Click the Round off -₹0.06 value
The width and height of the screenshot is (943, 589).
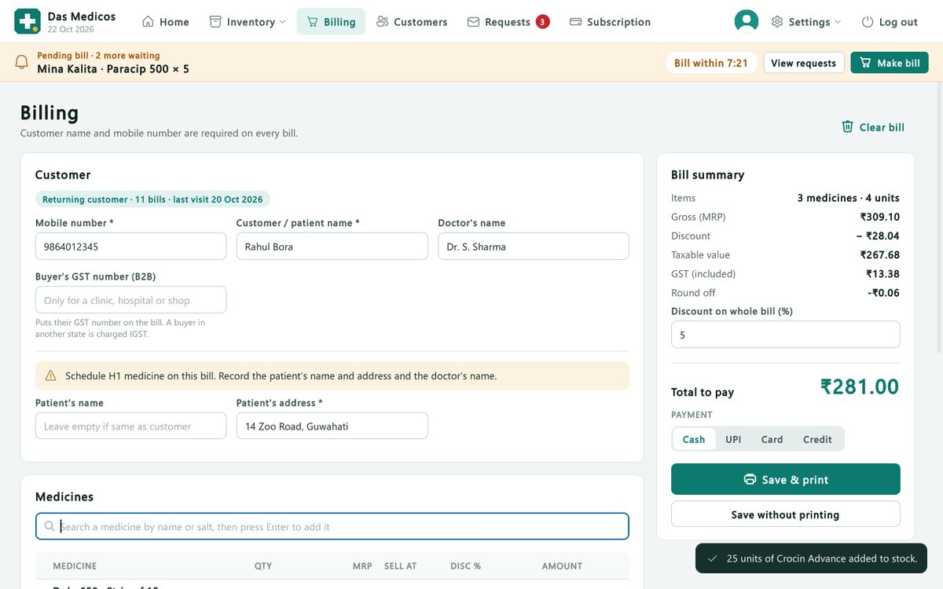coord(884,292)
